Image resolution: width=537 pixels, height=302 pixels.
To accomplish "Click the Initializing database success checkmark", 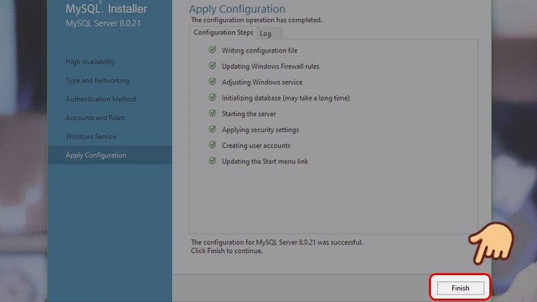I will [x=212, y=98].
